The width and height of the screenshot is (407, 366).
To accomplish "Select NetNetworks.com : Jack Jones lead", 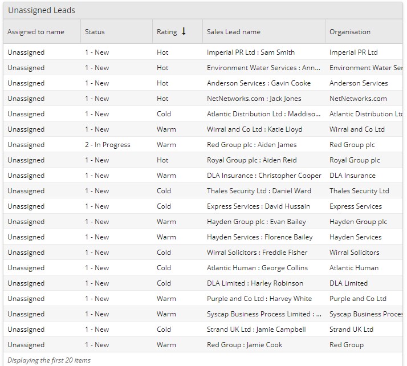I will (254, 99).
